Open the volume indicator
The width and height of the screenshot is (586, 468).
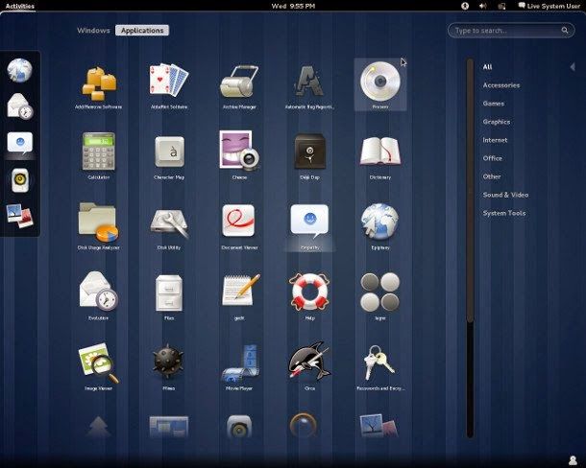(x=482, y=6)
